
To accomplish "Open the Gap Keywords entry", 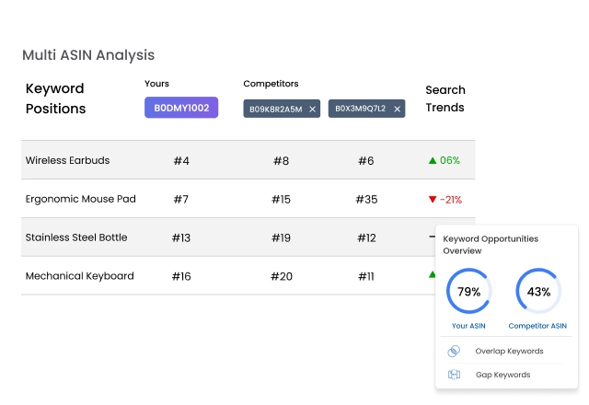I will pos(502,375).
